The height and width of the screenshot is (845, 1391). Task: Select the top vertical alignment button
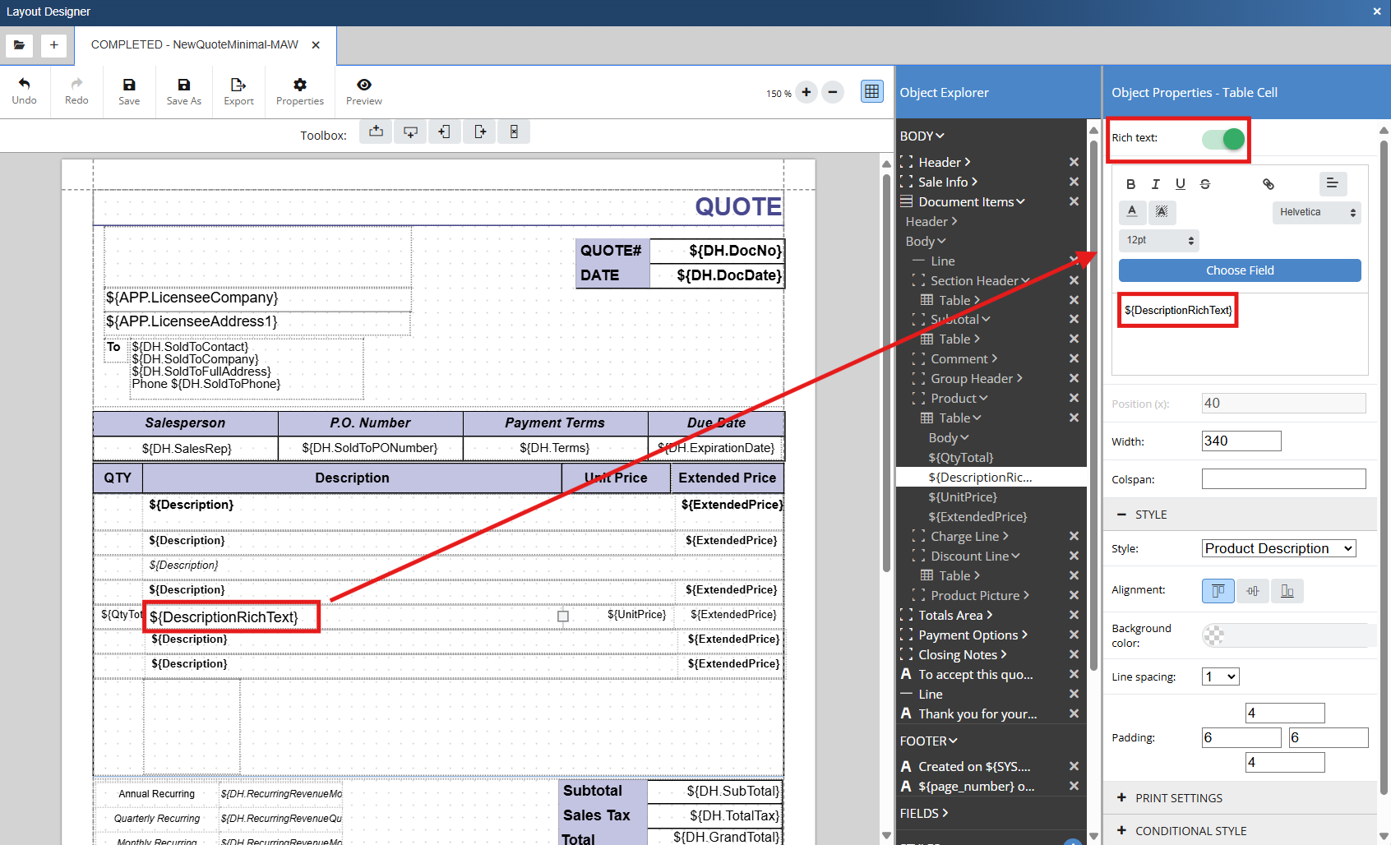coord(1218,591)
